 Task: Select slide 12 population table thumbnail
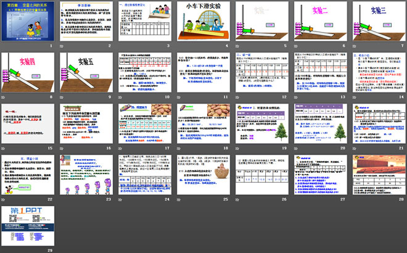pos(262,72)
